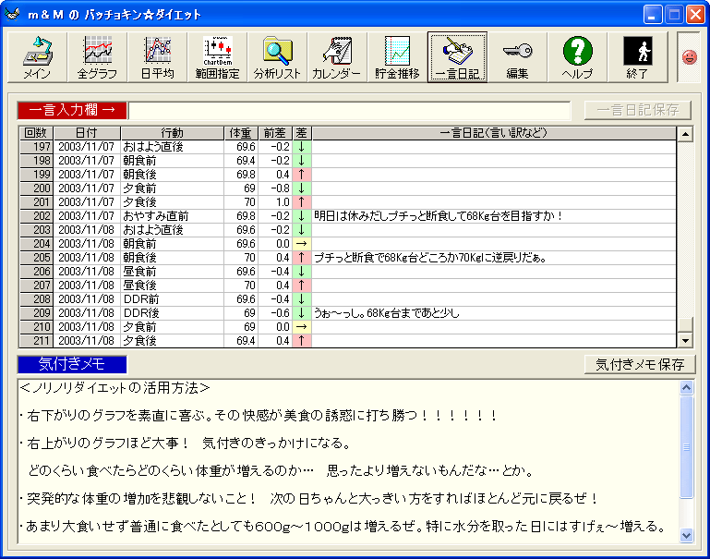Click the 一言入力欄 text input field
The height and width of the screenshot is (559, 710).
click(x=349, y=110)
